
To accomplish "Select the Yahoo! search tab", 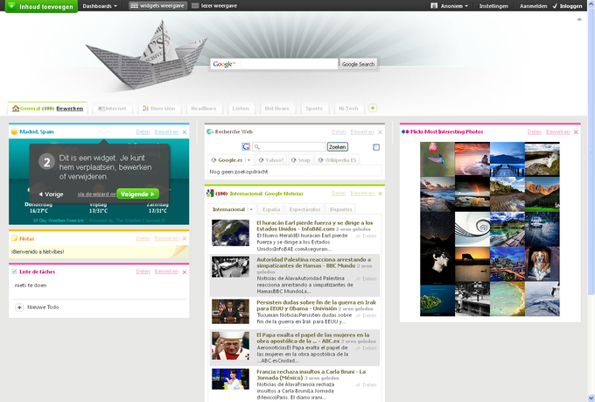I will coord(271,160).
